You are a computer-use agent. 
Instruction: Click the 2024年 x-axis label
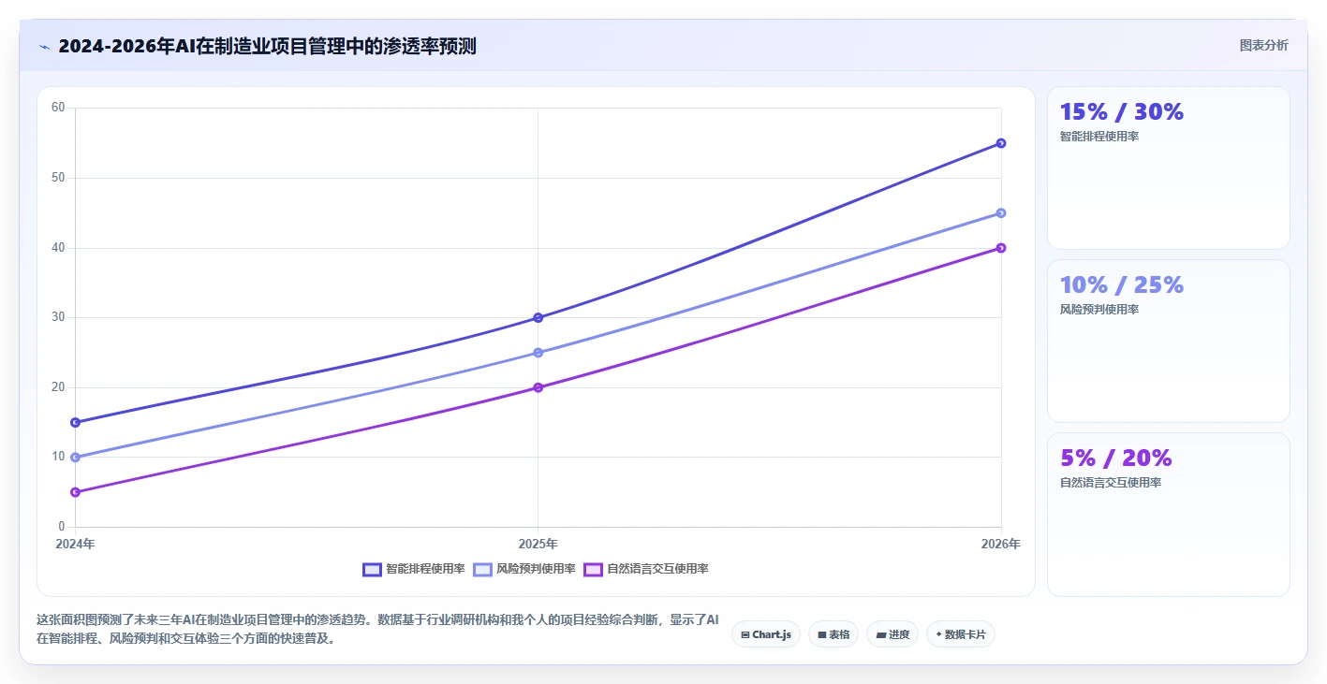(75, 544)
